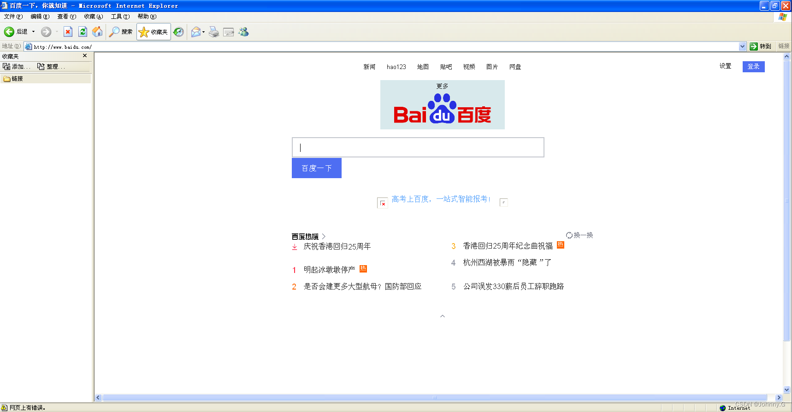Click the vertical scrollbar down arrow

pyautogui.click(x=787, y=389)
